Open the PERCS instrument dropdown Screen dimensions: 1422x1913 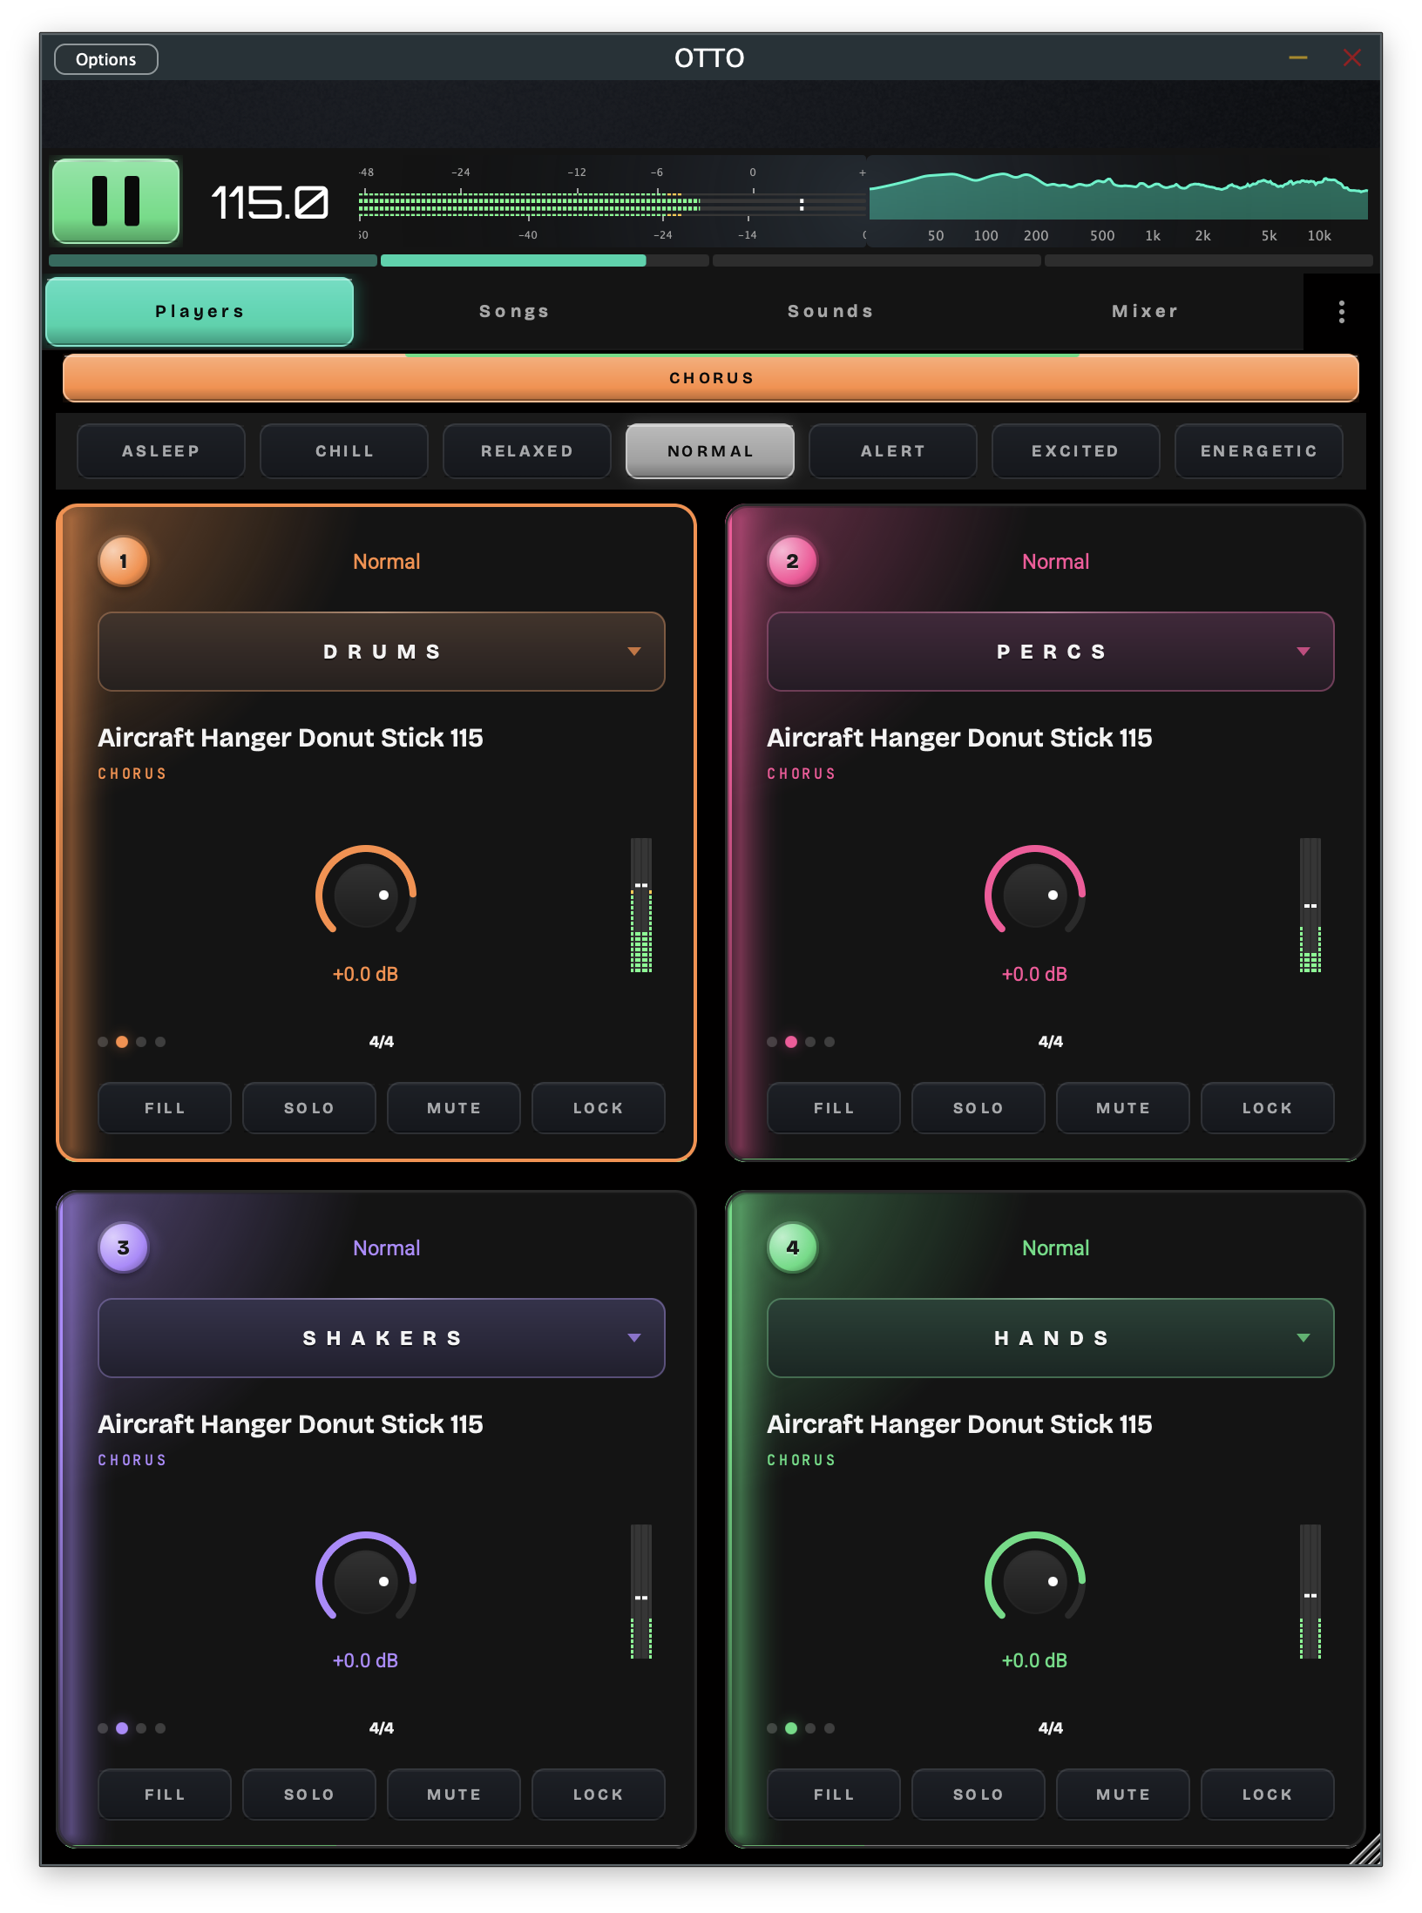1051,652
